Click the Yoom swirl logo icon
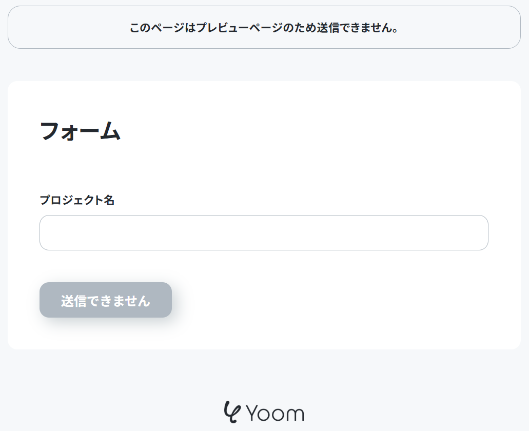This screenshot has height=431, width=529. click(232, 412)
